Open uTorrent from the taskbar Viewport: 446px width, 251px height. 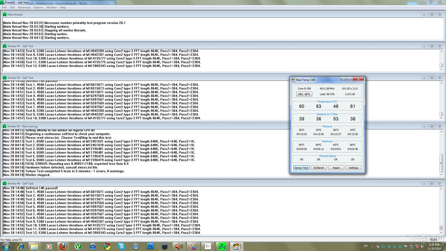coord(78,246)
